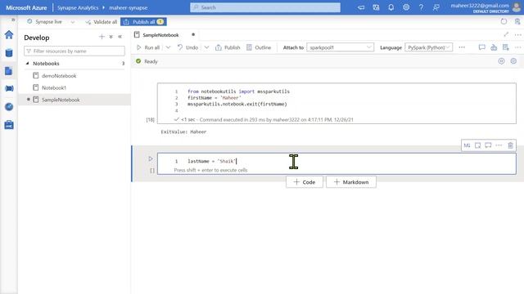524x294 pixels.
Task: Open the Data hub icon
Action: [9, 52]
